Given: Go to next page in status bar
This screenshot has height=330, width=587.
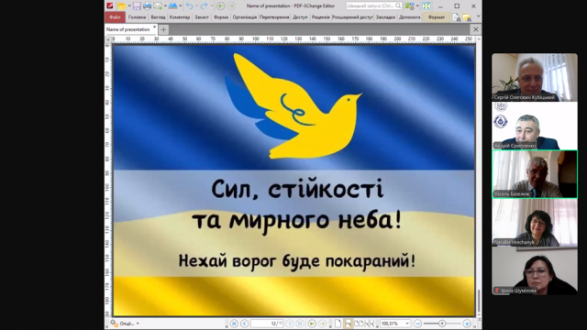Looking at the screenshot, I should coord(290,324).
